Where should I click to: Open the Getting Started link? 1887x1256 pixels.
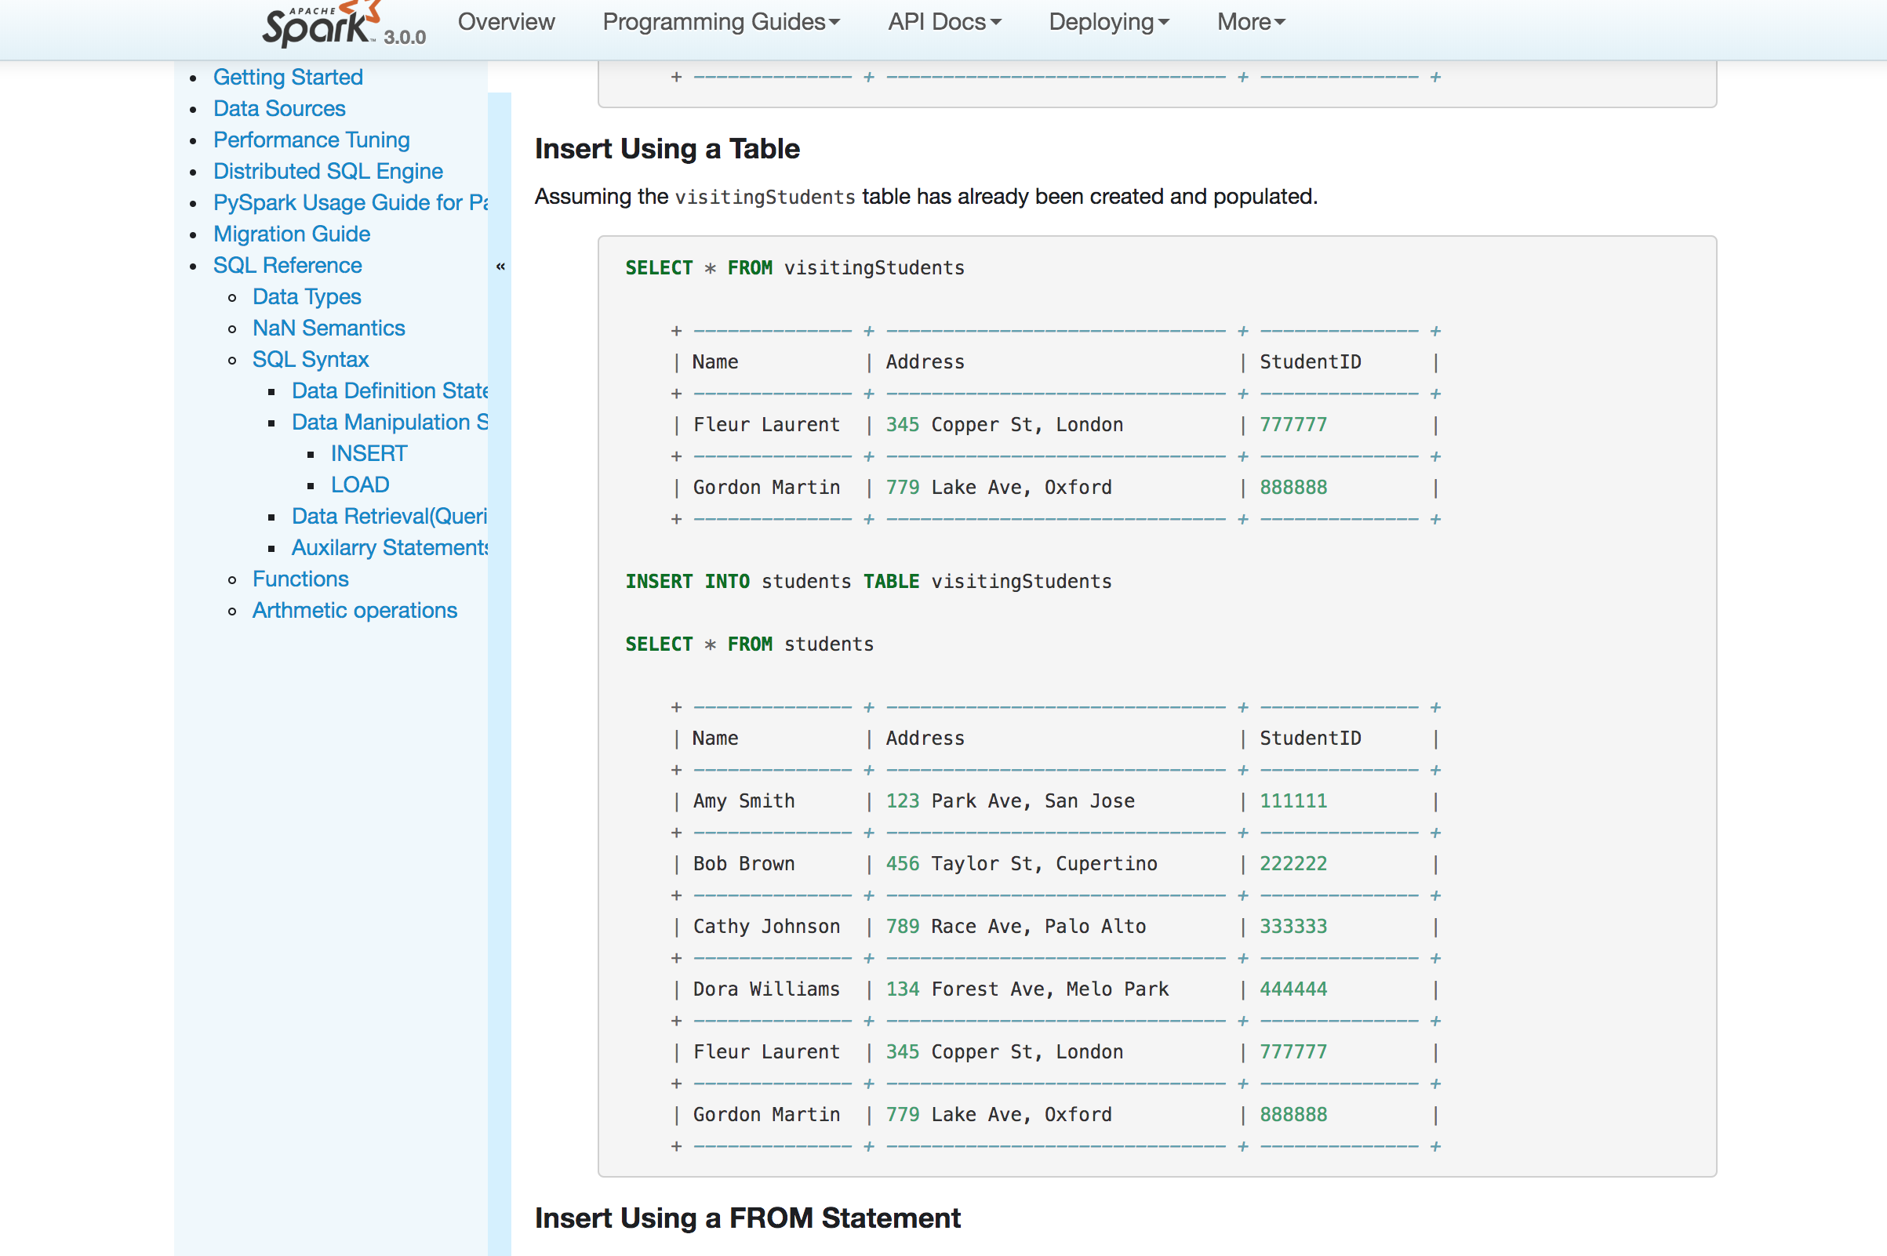(x=288, y=77)
